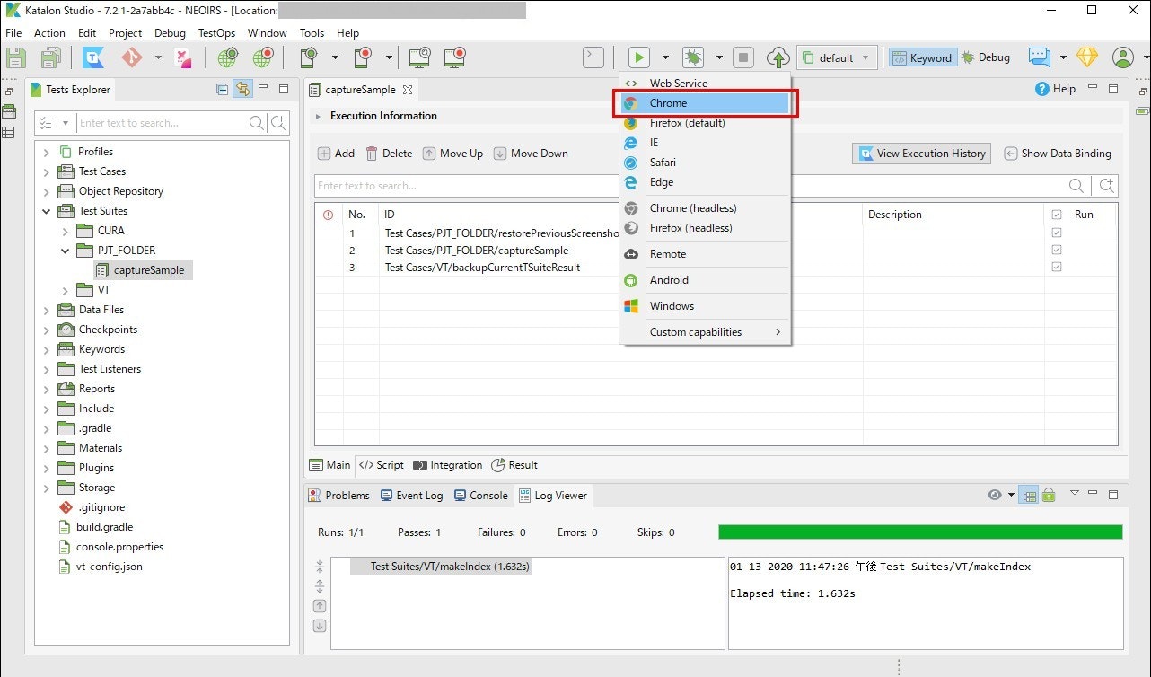Open the Tools menu

[312, 33]
